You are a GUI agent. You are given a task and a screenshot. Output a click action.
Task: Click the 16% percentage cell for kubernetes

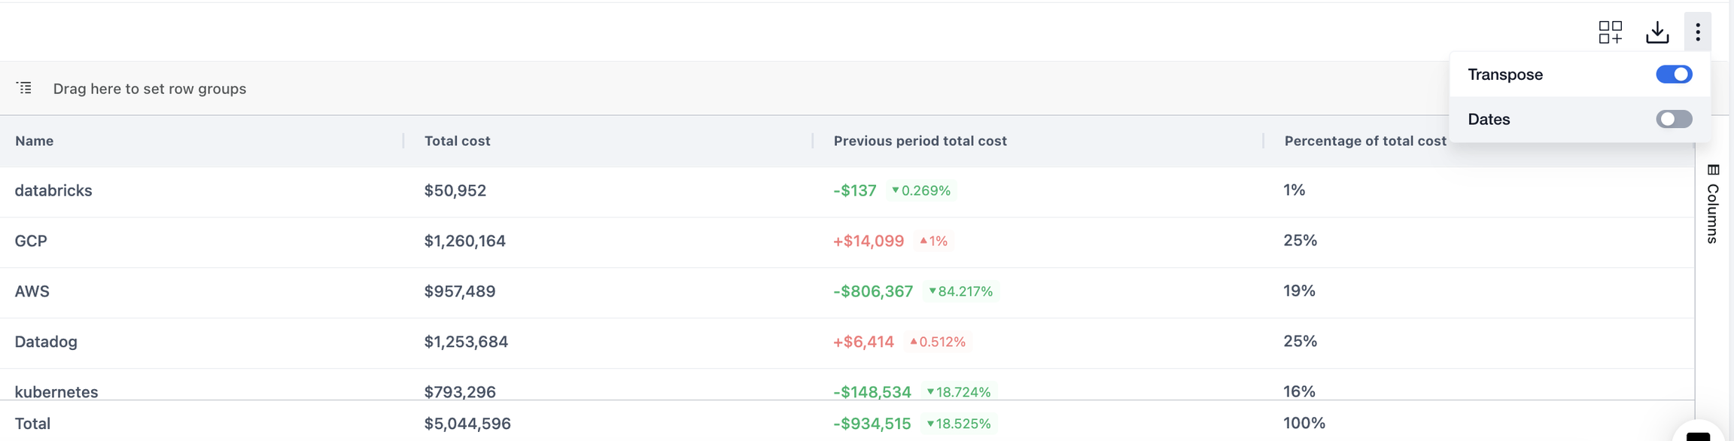tap(1299, 391)
